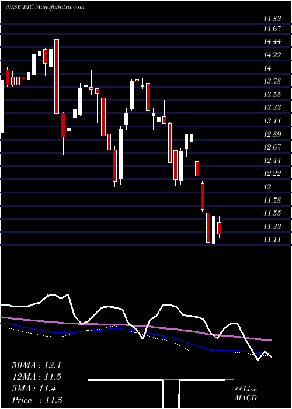
Task: Select the 11.11 price axis label
Action: [x=272, y=240]
